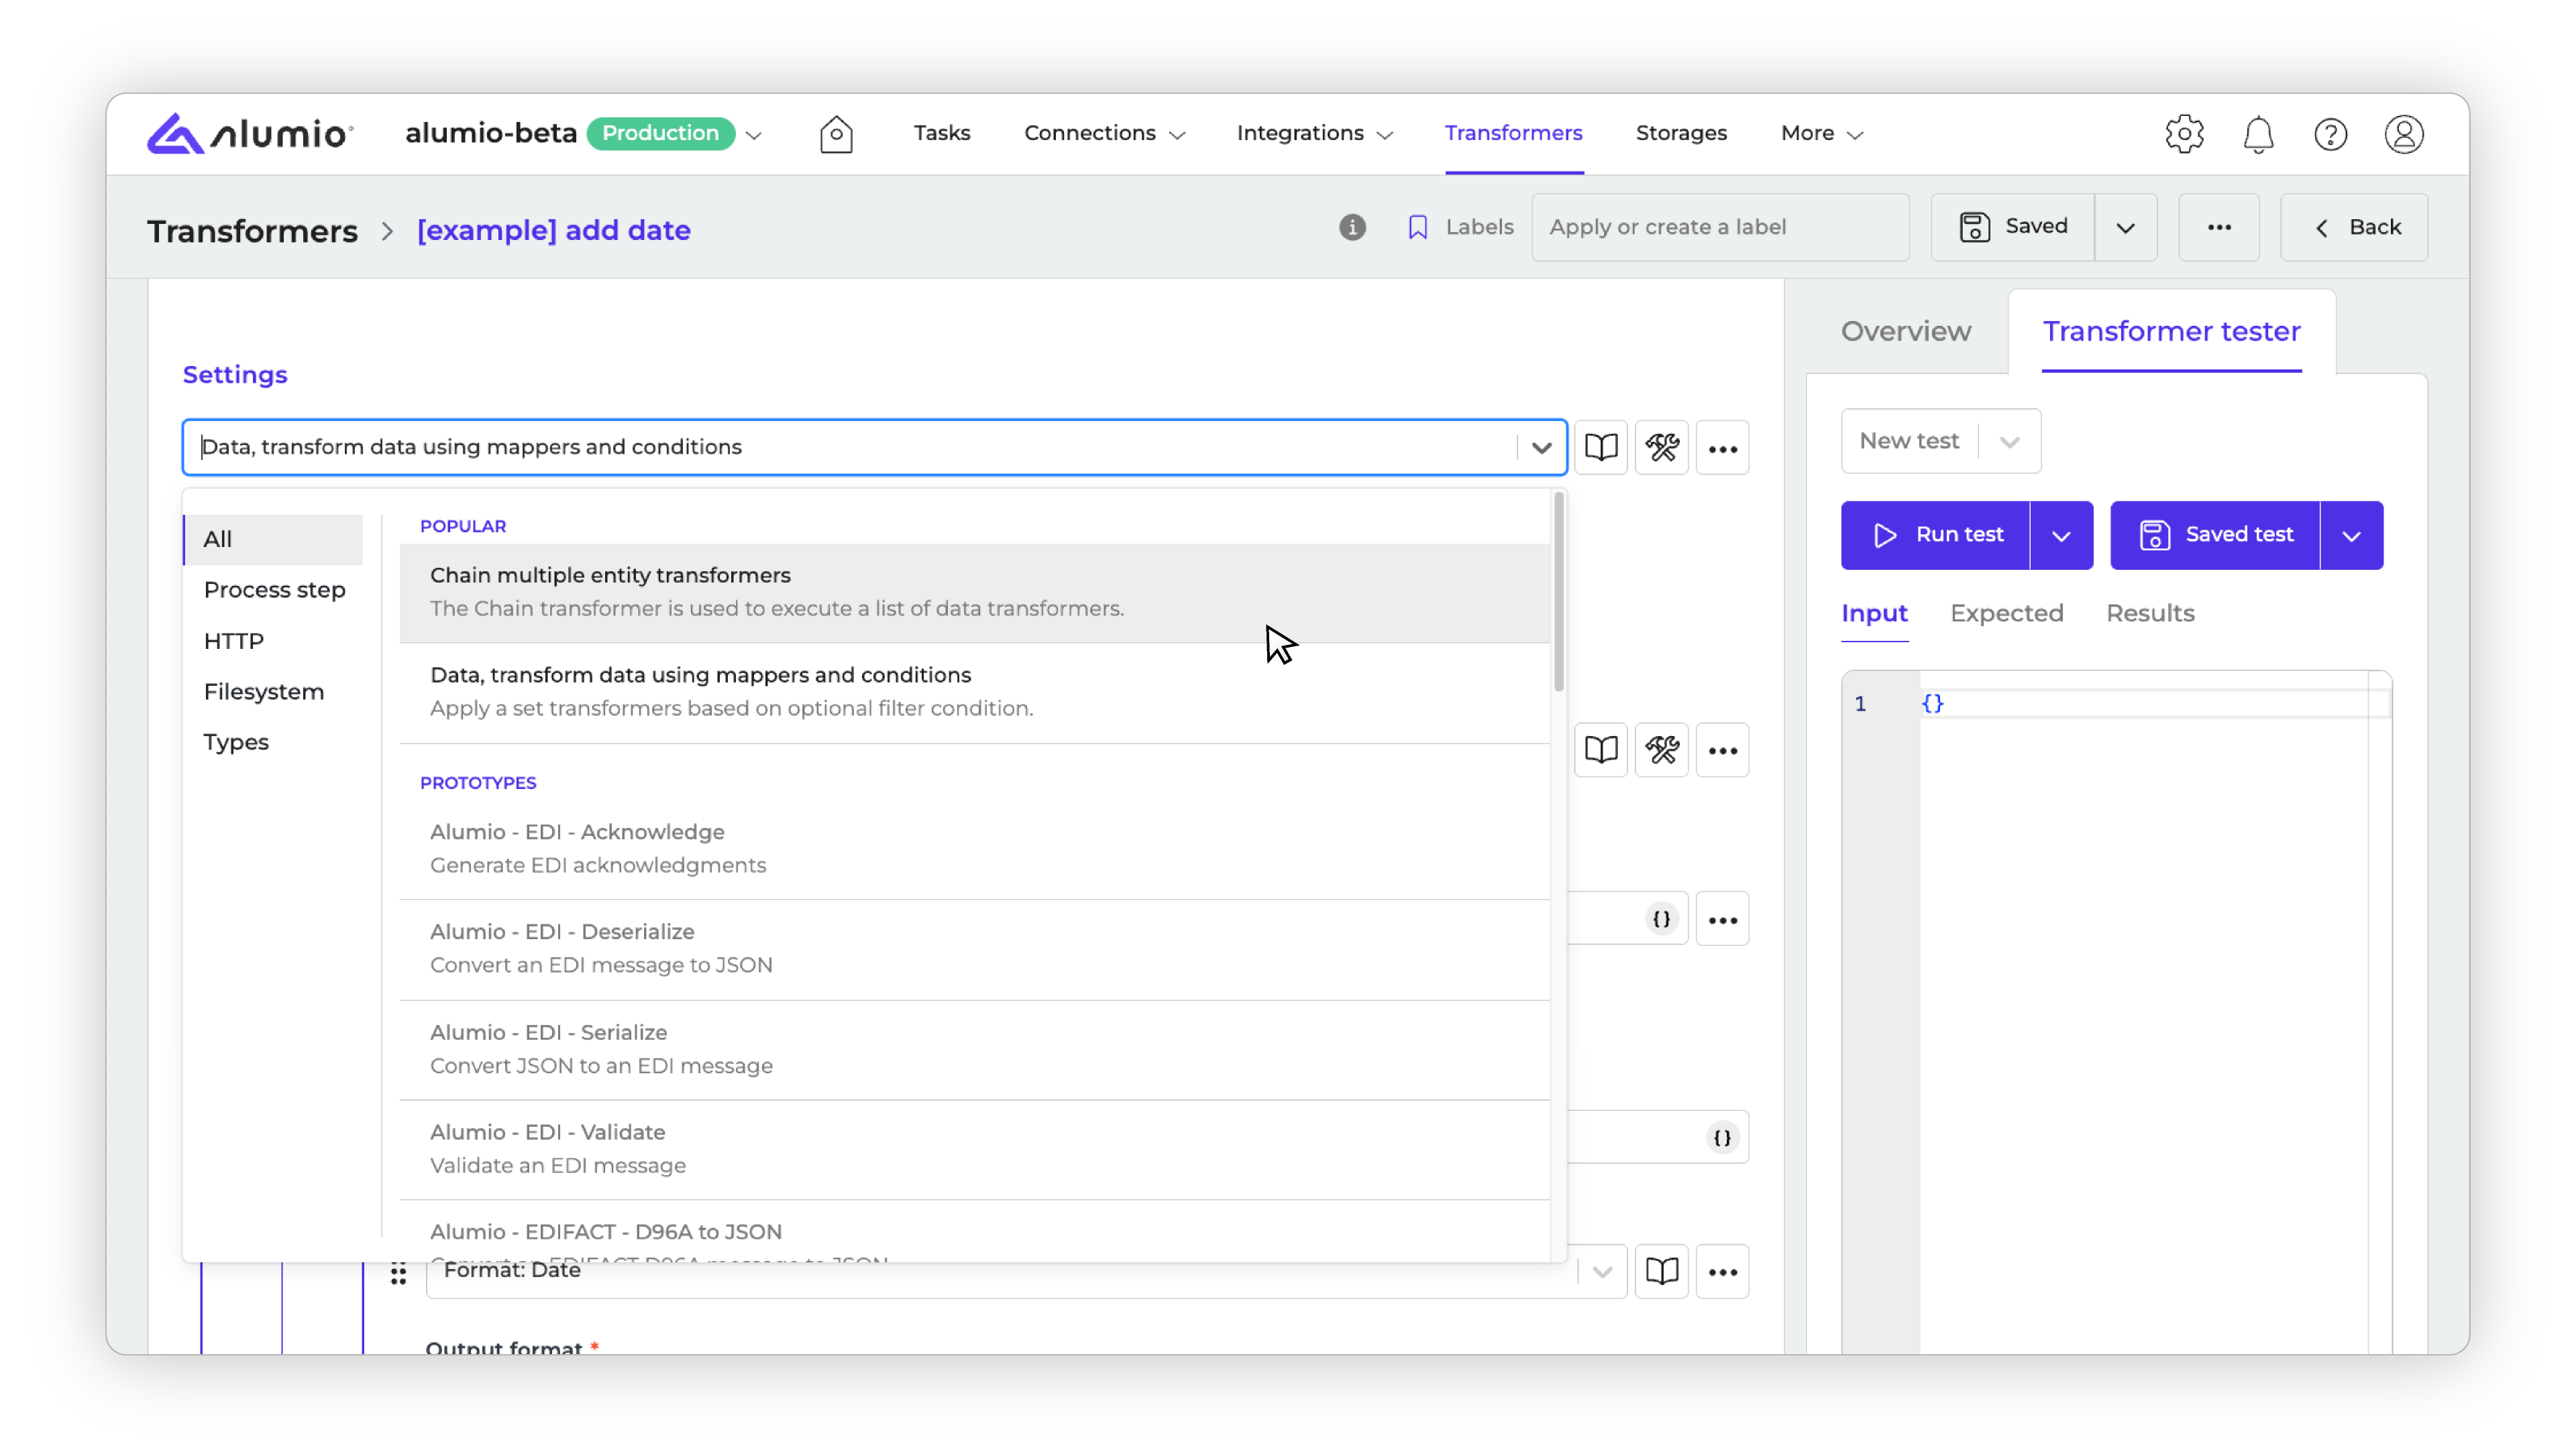Filter list by All category
This screenshot has width=2576, height=1448.
[x=273, y=540]
